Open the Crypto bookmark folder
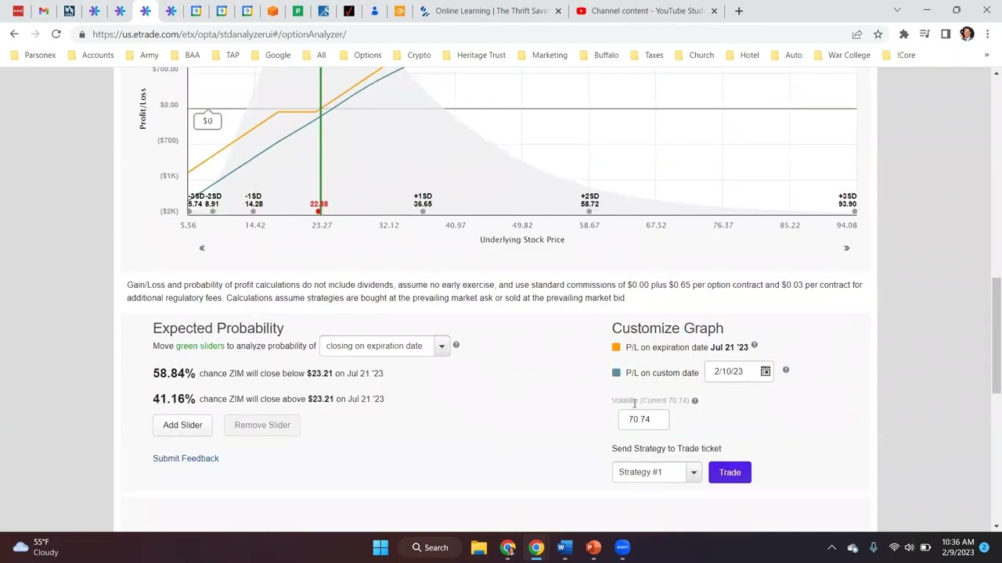This screenshot has width=1002, height=563. 411,55
